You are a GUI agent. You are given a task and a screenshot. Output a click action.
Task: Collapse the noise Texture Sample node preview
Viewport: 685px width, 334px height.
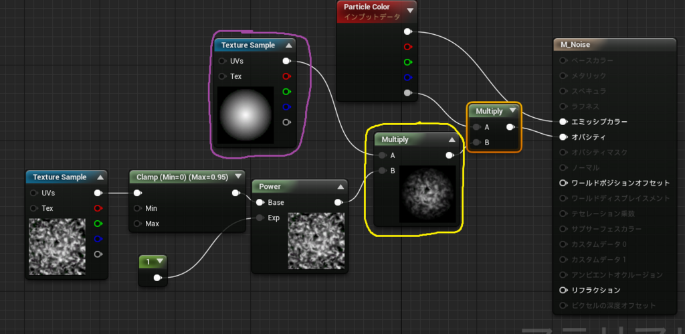[x=100, y=177]
